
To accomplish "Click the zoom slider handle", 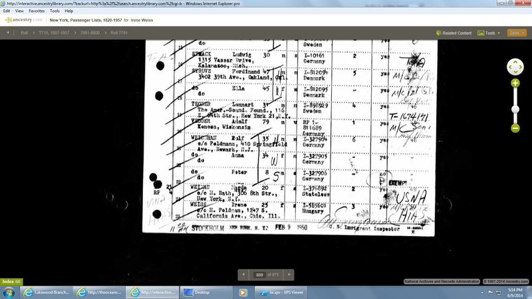I will pos(515,109).
